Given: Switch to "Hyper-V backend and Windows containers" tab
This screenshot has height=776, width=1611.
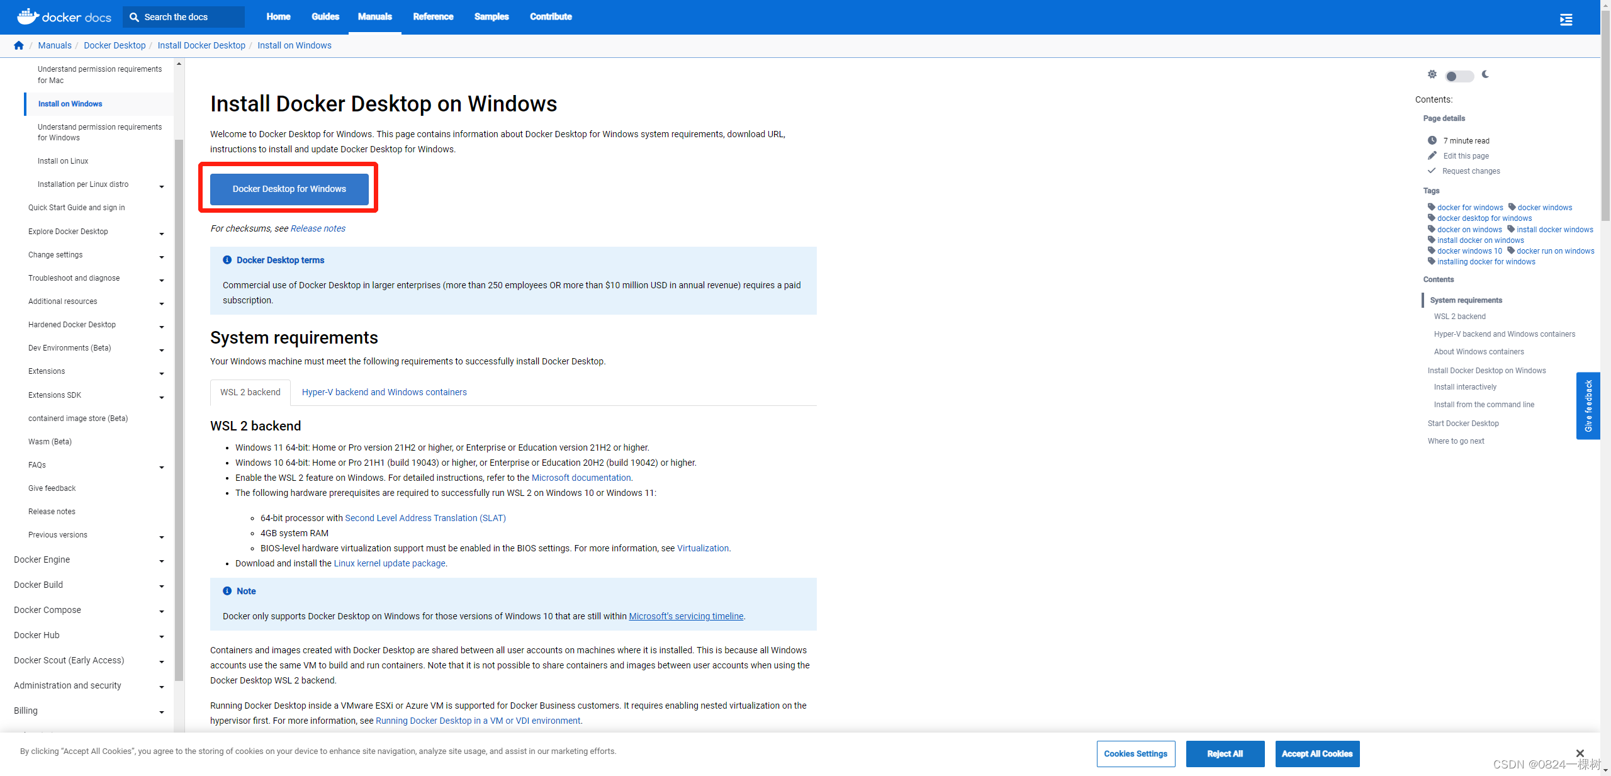Looking at the screenshot, I should pos(384,392).
